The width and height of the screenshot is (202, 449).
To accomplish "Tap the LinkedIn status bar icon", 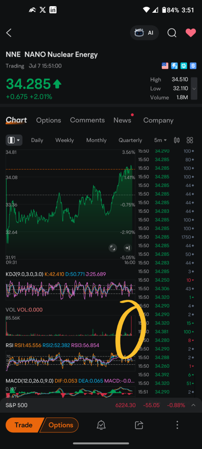I will [x=53, y=10].
